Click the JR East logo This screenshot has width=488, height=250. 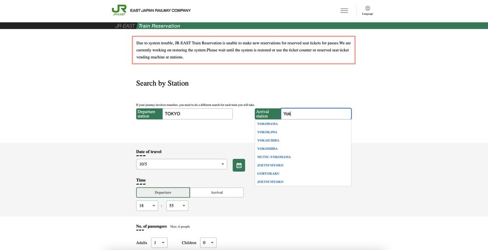[119, 10]
